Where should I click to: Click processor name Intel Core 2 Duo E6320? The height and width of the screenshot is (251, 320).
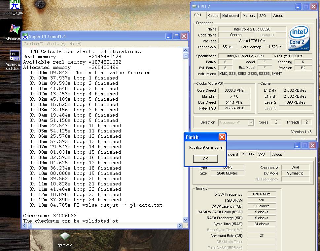pyautogui.click(x=252, y=29)
